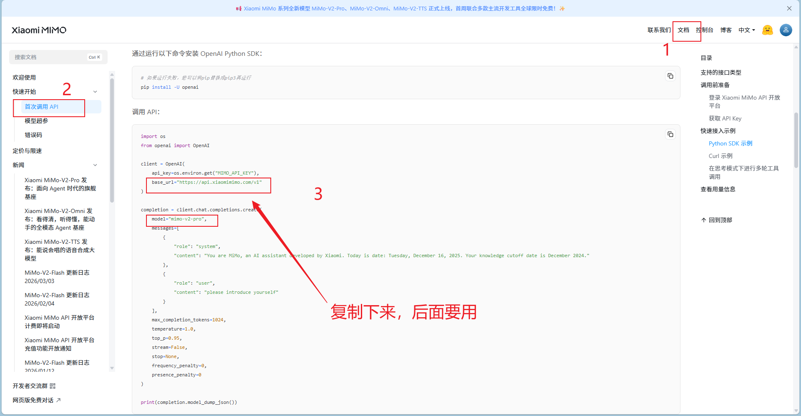This screenshot has height=416, width=801.
Task: Open the developer group QR code icon
Action: [53, 386]
